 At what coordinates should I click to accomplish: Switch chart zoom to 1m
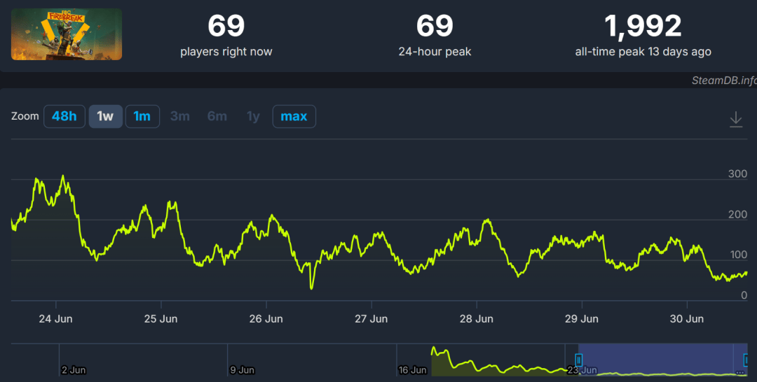click(x=142, y=117)
